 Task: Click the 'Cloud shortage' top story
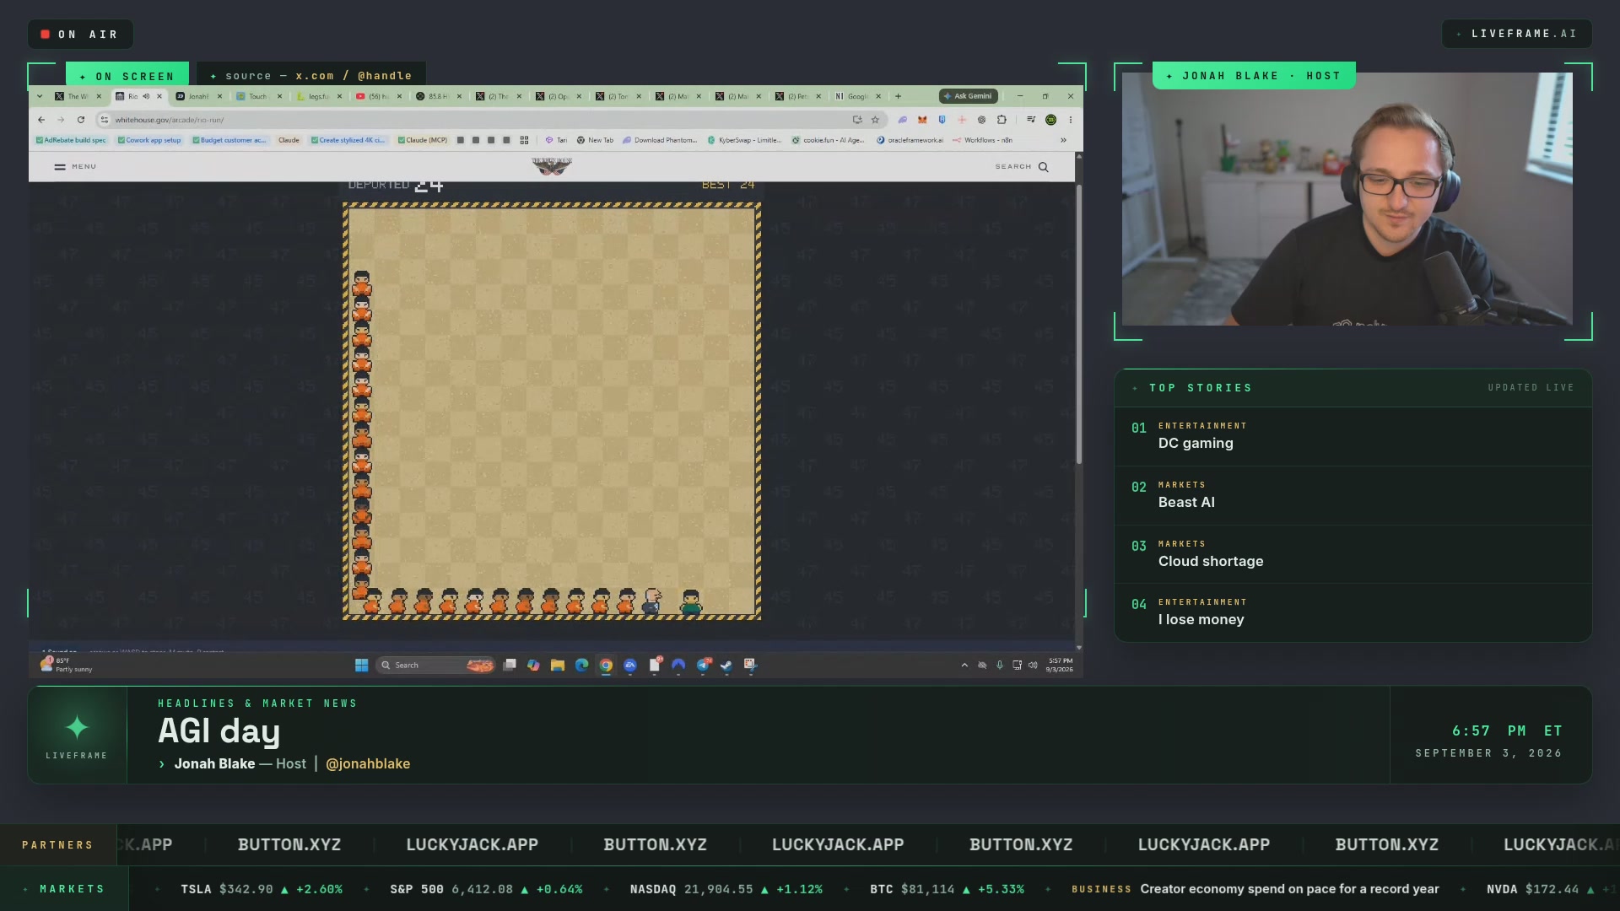[x=1353, y=554]
